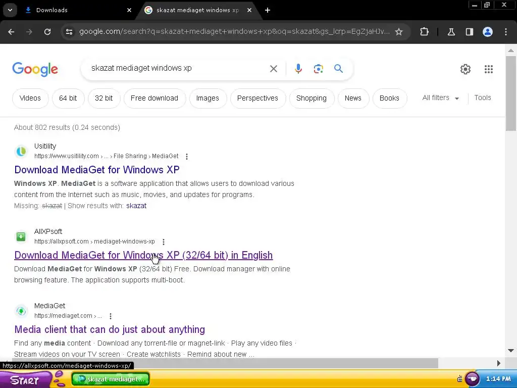Open Usitility Download MediaGet for Windows XP
This screenshot has height=388, width=517.
tap(97, 170)
